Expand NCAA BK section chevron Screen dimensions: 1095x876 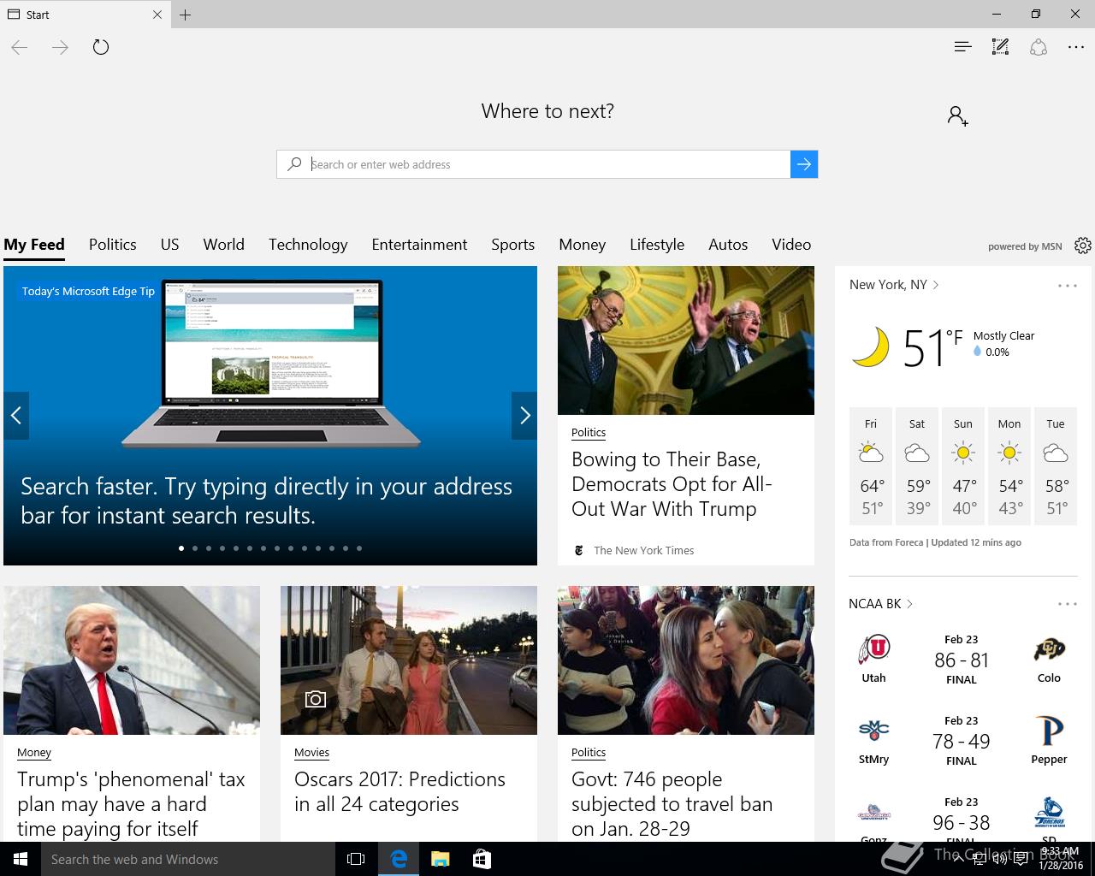click(x=909, y=604)
